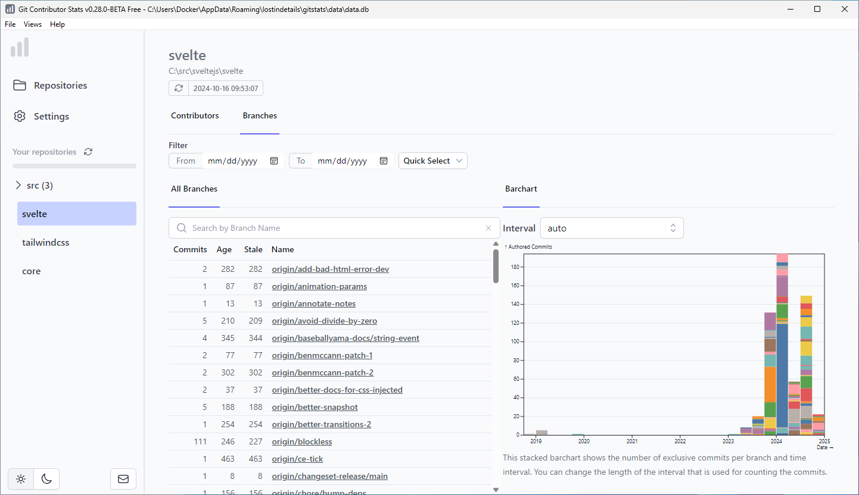Select the Branches tab
This screenshot has height=495, width=859.
coord(260,115)
